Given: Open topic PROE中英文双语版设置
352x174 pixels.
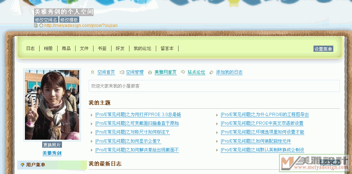Looking at the screenshot, I should (262, 123).
